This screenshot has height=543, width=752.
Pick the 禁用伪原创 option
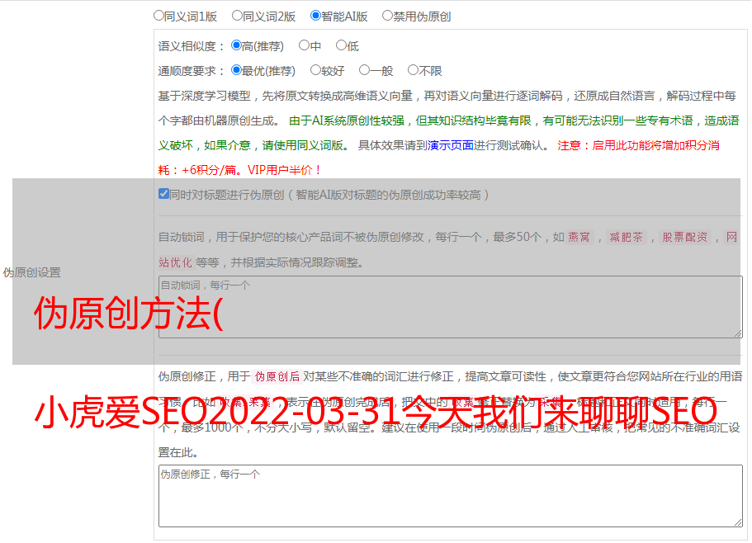387,16
